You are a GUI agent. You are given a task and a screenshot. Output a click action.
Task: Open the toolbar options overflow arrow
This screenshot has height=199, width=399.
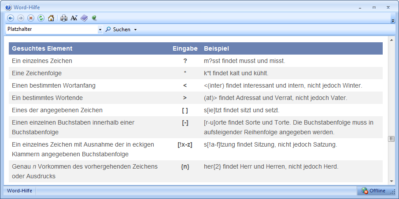click(393, 20)
